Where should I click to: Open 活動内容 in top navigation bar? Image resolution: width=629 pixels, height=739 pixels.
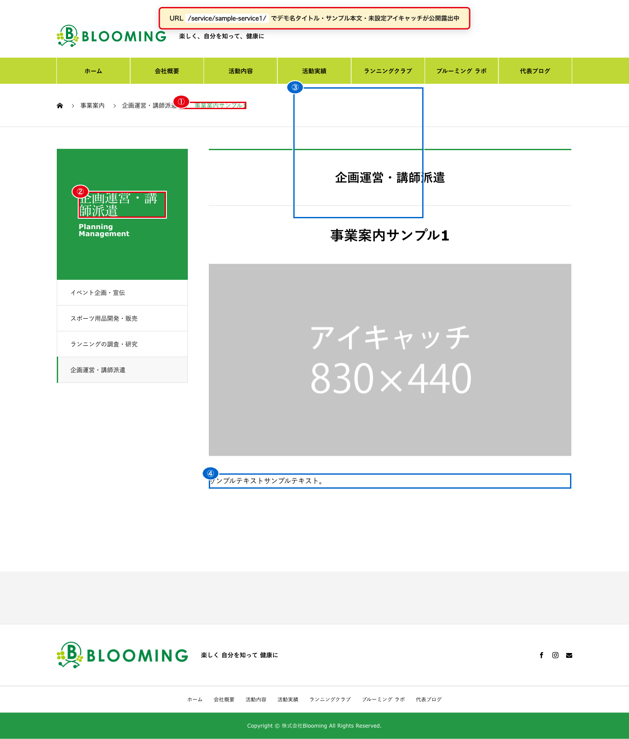[241, 71]
